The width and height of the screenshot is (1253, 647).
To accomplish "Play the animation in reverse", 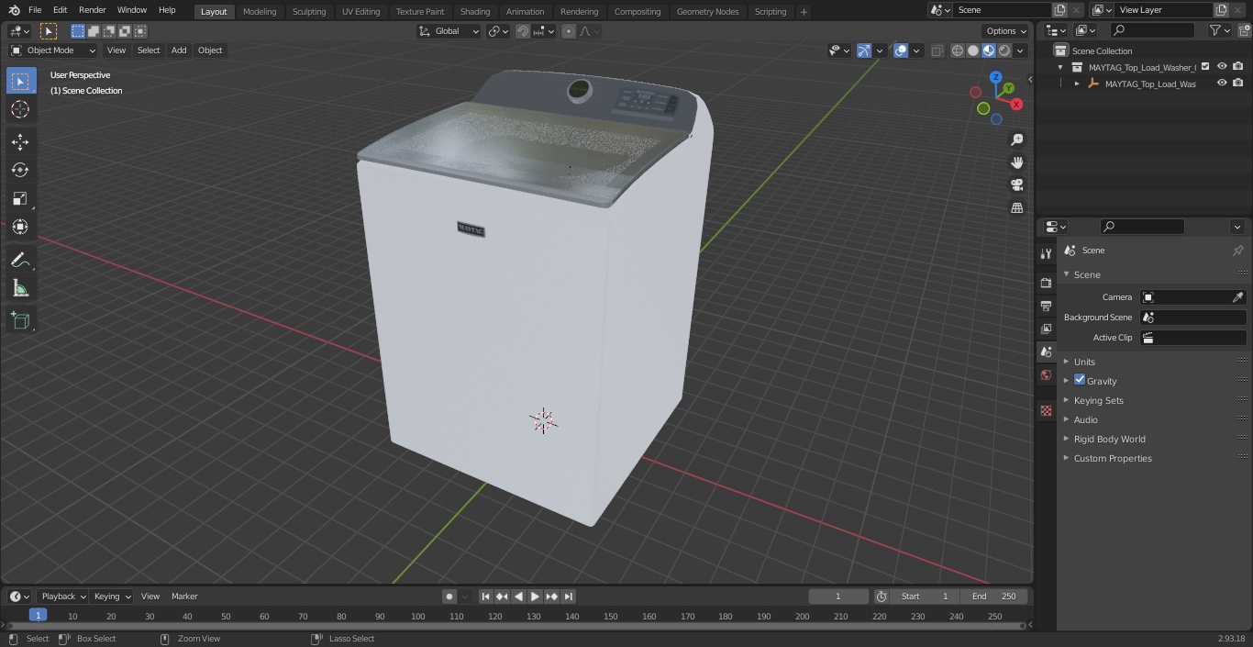I will coord(518,597).
